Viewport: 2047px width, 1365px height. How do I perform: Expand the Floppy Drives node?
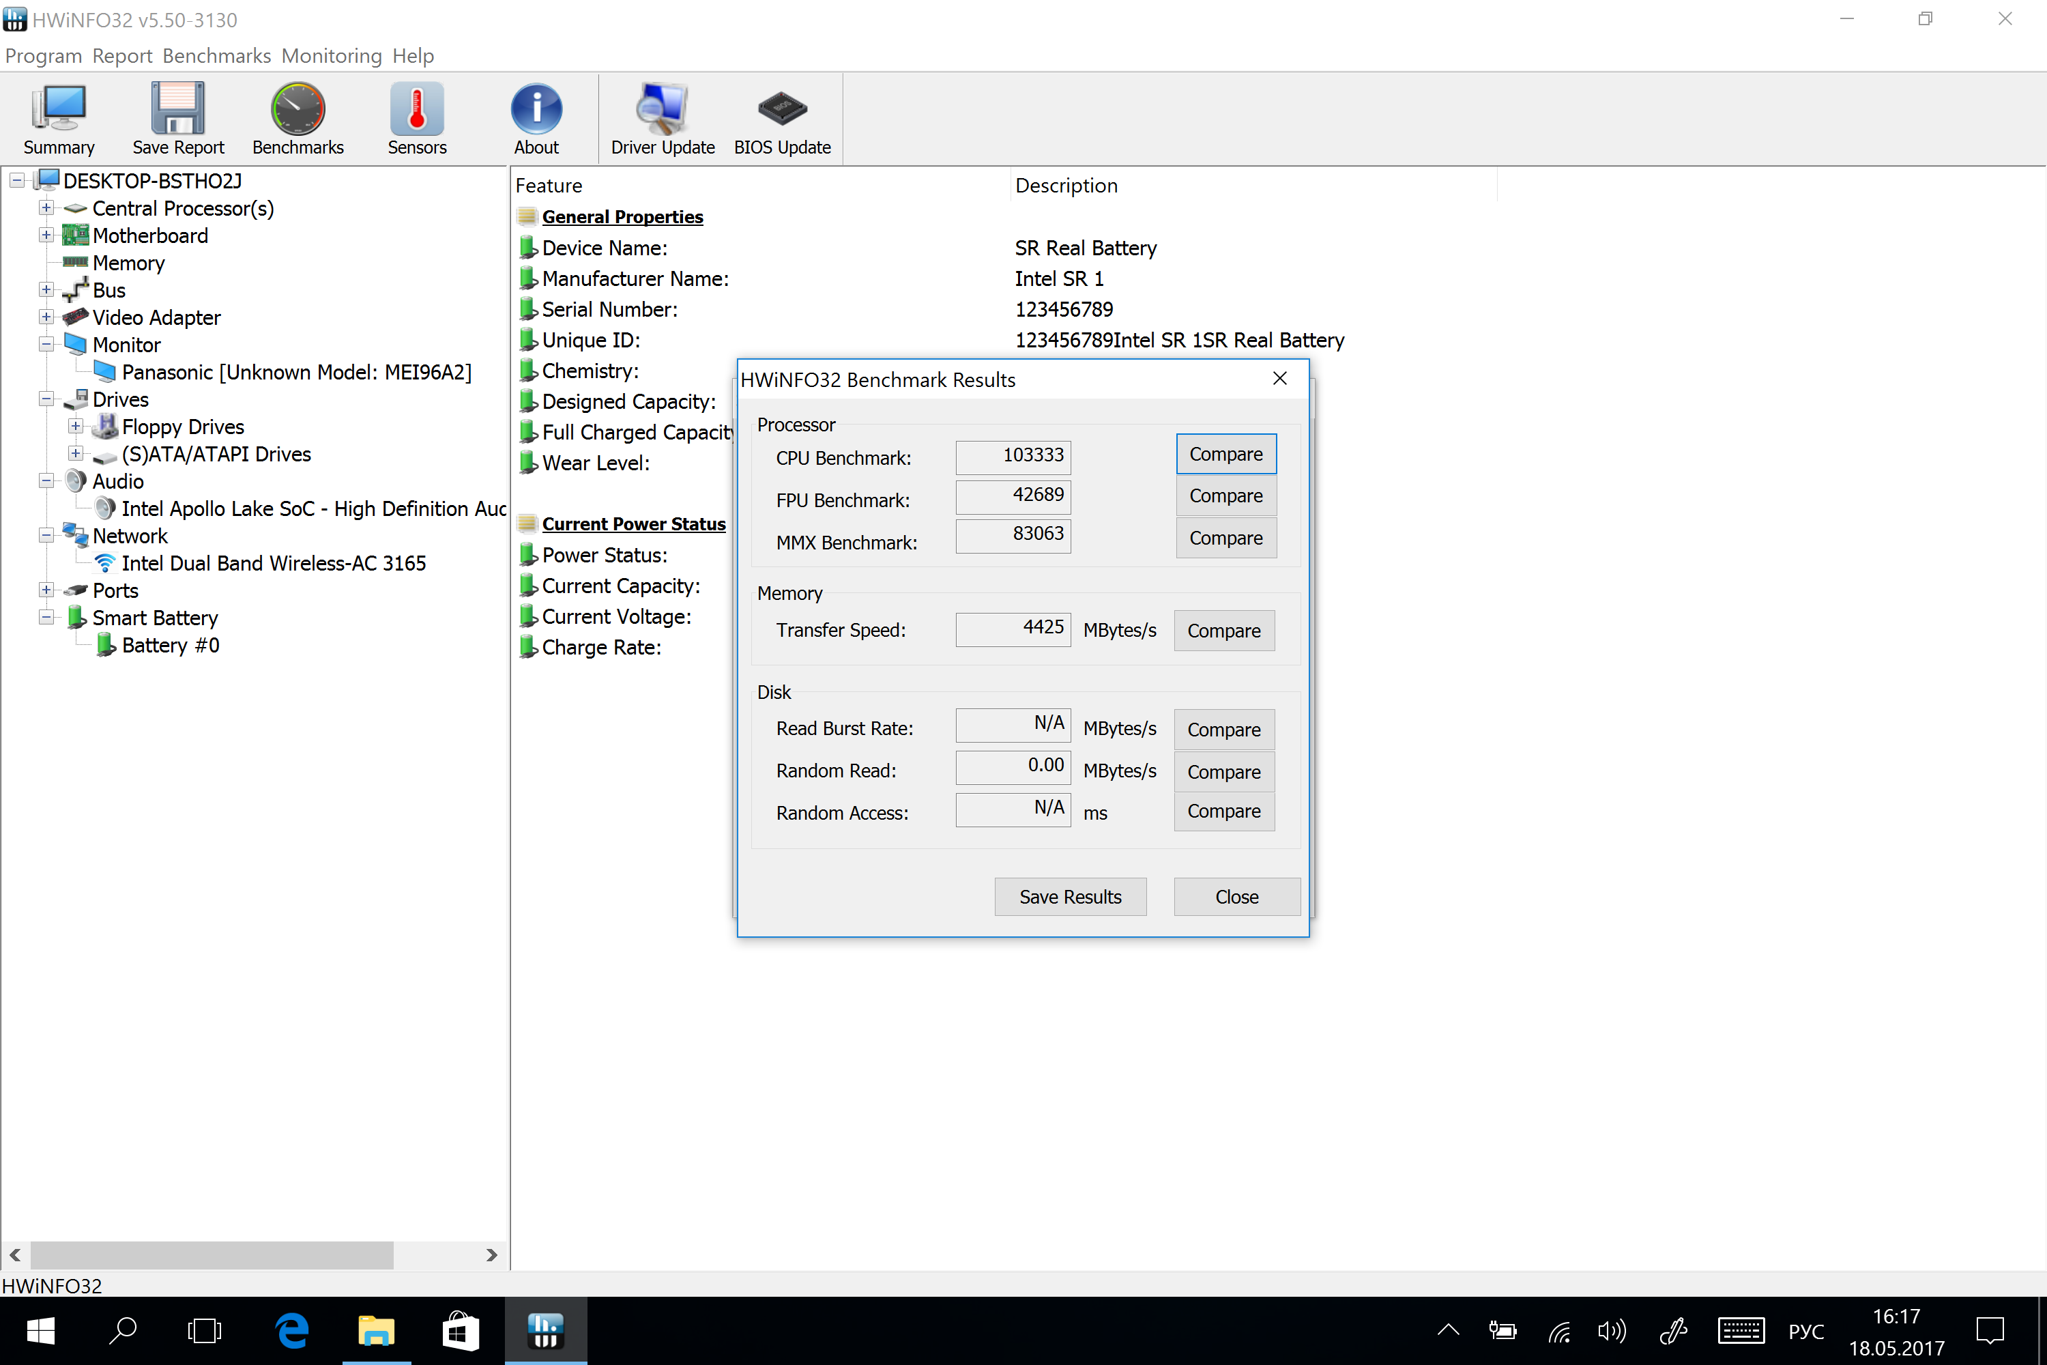click(76, 427)
